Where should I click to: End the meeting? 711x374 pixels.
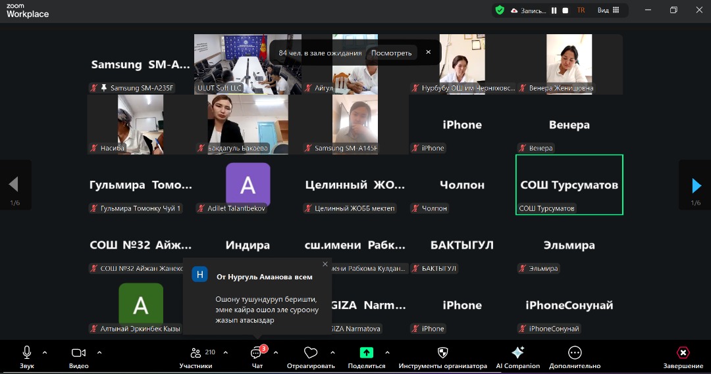click(x=683, y=353)
